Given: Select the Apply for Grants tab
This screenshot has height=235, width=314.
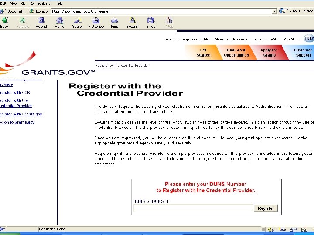Looking at the screenshot, I should (269, 53).
